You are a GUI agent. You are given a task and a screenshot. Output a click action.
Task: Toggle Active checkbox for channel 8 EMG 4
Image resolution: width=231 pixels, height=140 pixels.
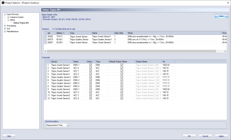[90, 86]
